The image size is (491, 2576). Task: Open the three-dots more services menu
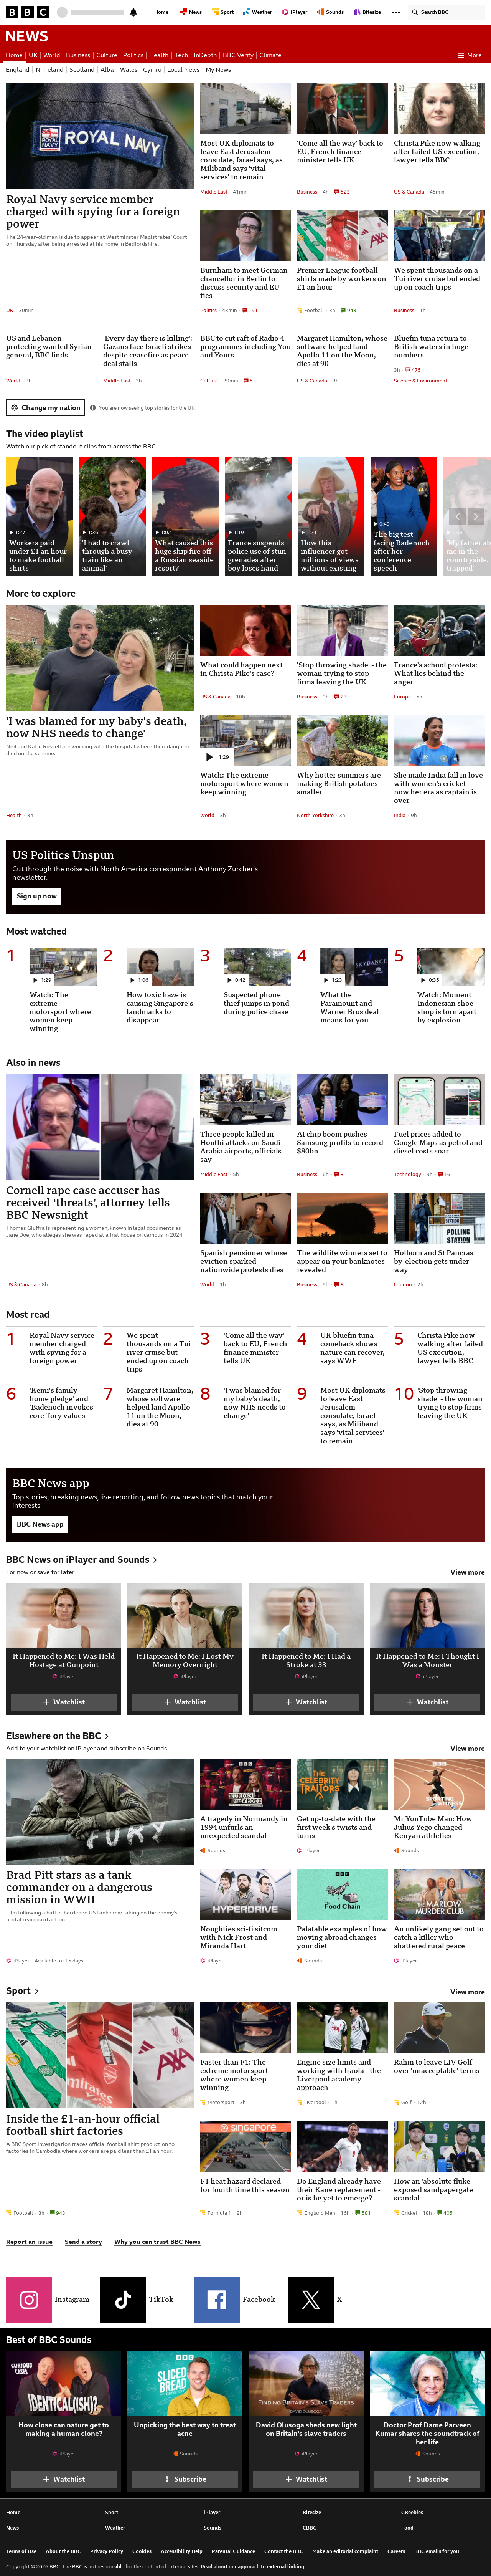(396, 12)
